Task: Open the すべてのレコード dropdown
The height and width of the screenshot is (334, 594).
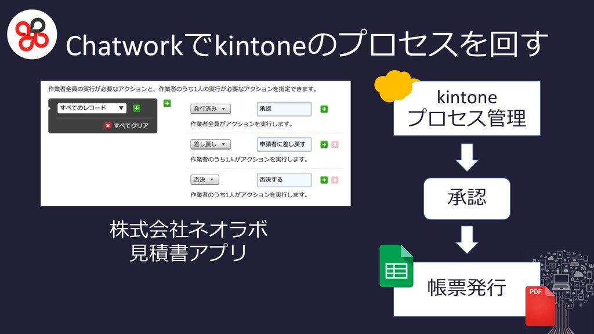Action: click(x=92, y=108)
